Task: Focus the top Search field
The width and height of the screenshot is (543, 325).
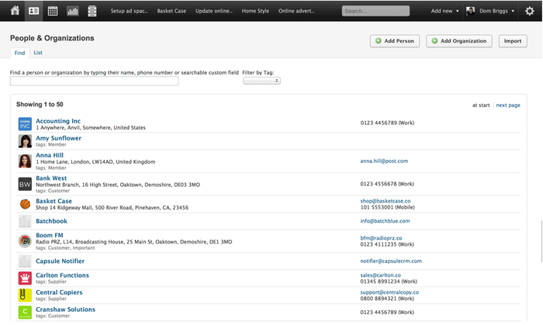Action: [375, 11]
